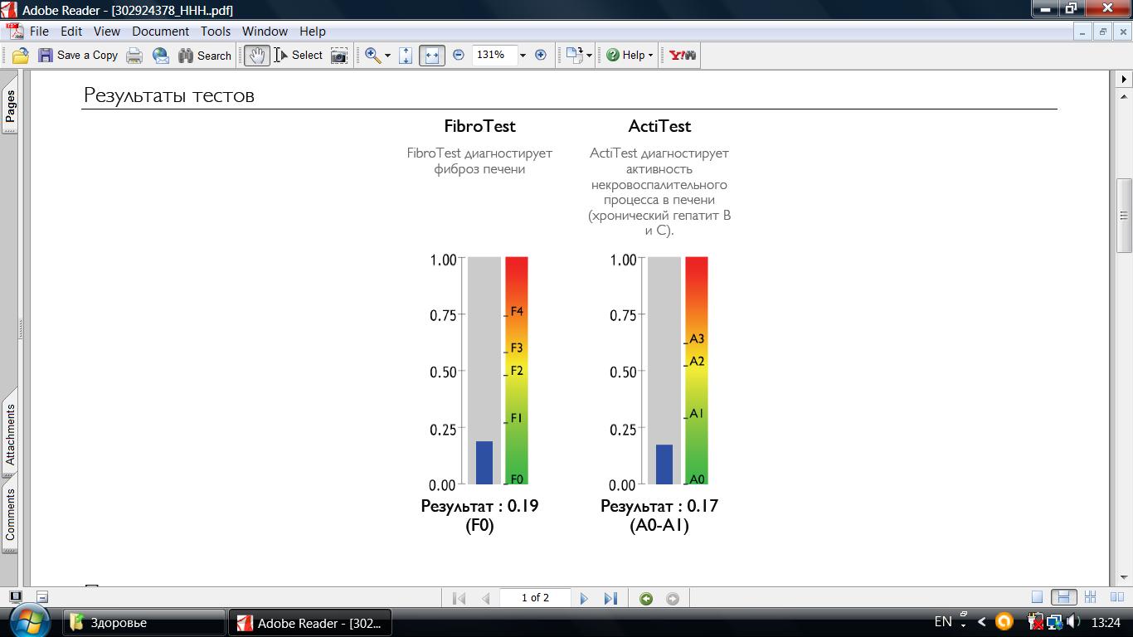
Task: Click the zoom out minus button
Action: click(459, 55)
